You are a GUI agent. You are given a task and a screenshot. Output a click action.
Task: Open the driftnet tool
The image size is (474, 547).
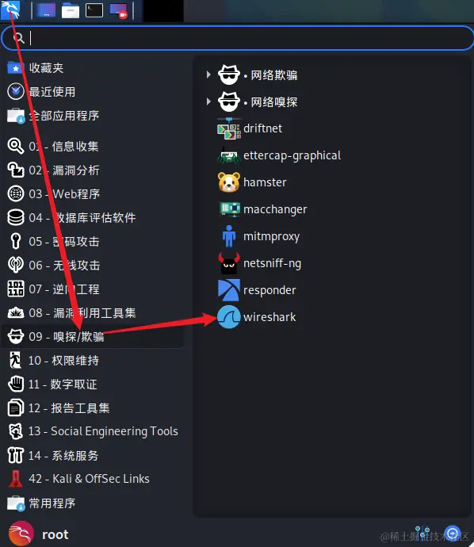[x=250, y=128]
